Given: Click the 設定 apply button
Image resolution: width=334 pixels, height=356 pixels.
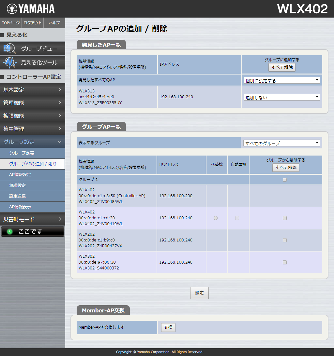Looking at the screenshot, I should click(199, 293).
